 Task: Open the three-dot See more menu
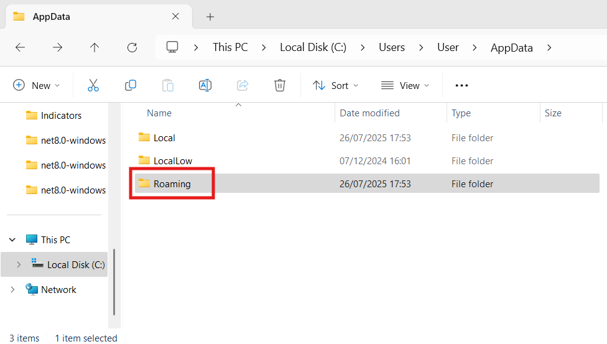(x=461, y=85)
